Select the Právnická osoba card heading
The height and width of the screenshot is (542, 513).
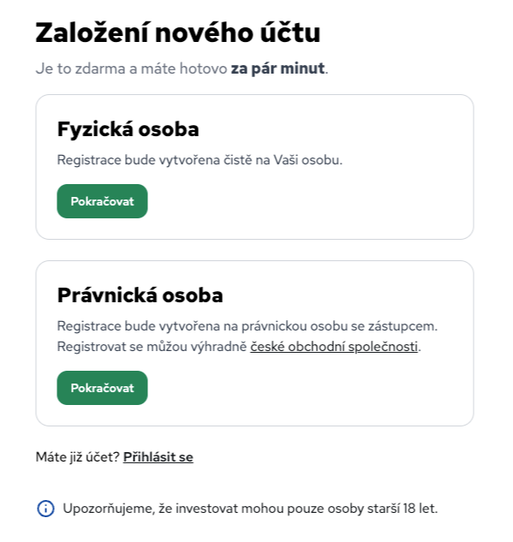click(x=140, y=295)
